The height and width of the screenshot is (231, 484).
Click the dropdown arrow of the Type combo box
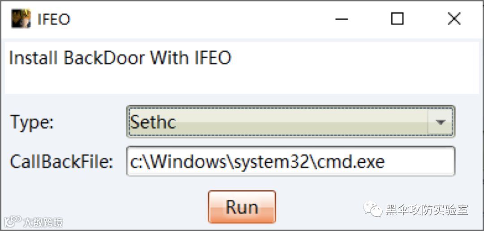point(441,122)
